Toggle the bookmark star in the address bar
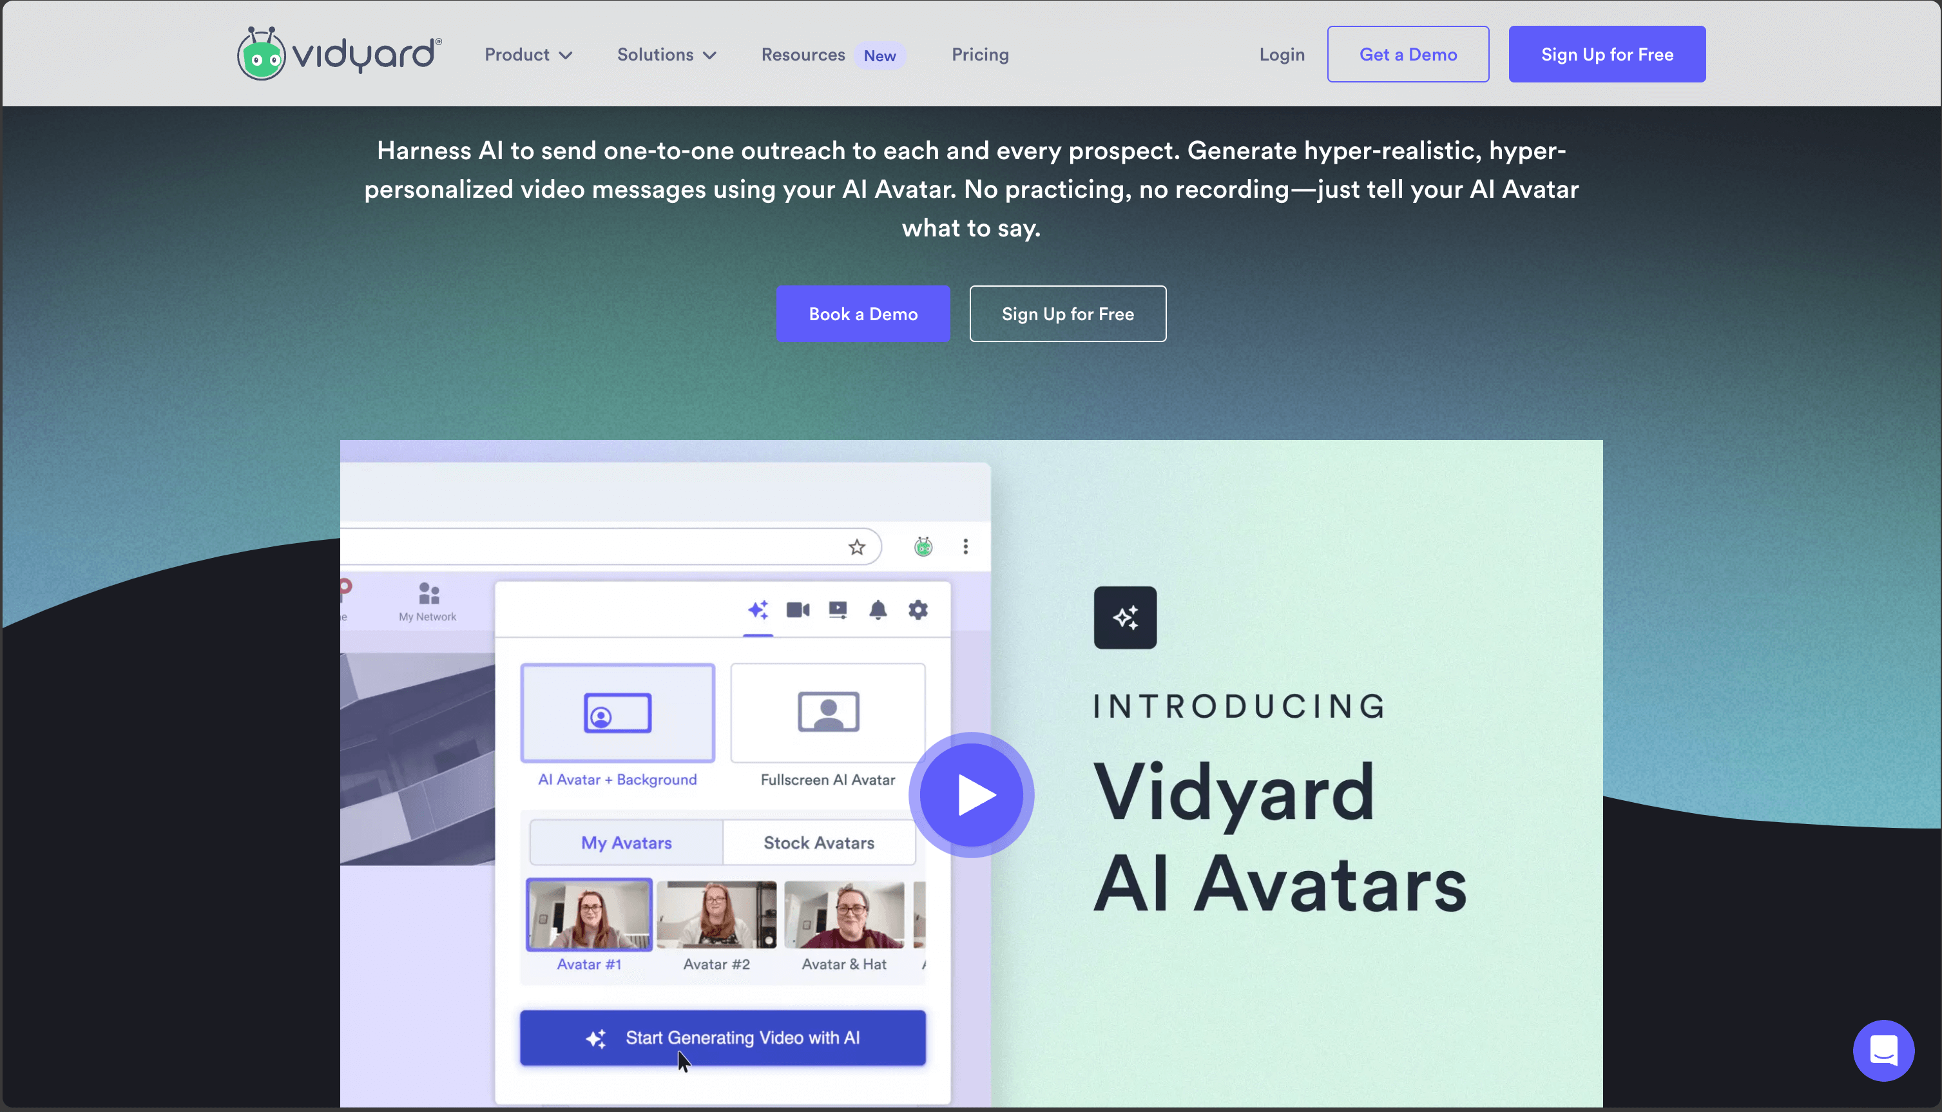The width and height of the screenshot is (1942, 1112). pos(856,546)
